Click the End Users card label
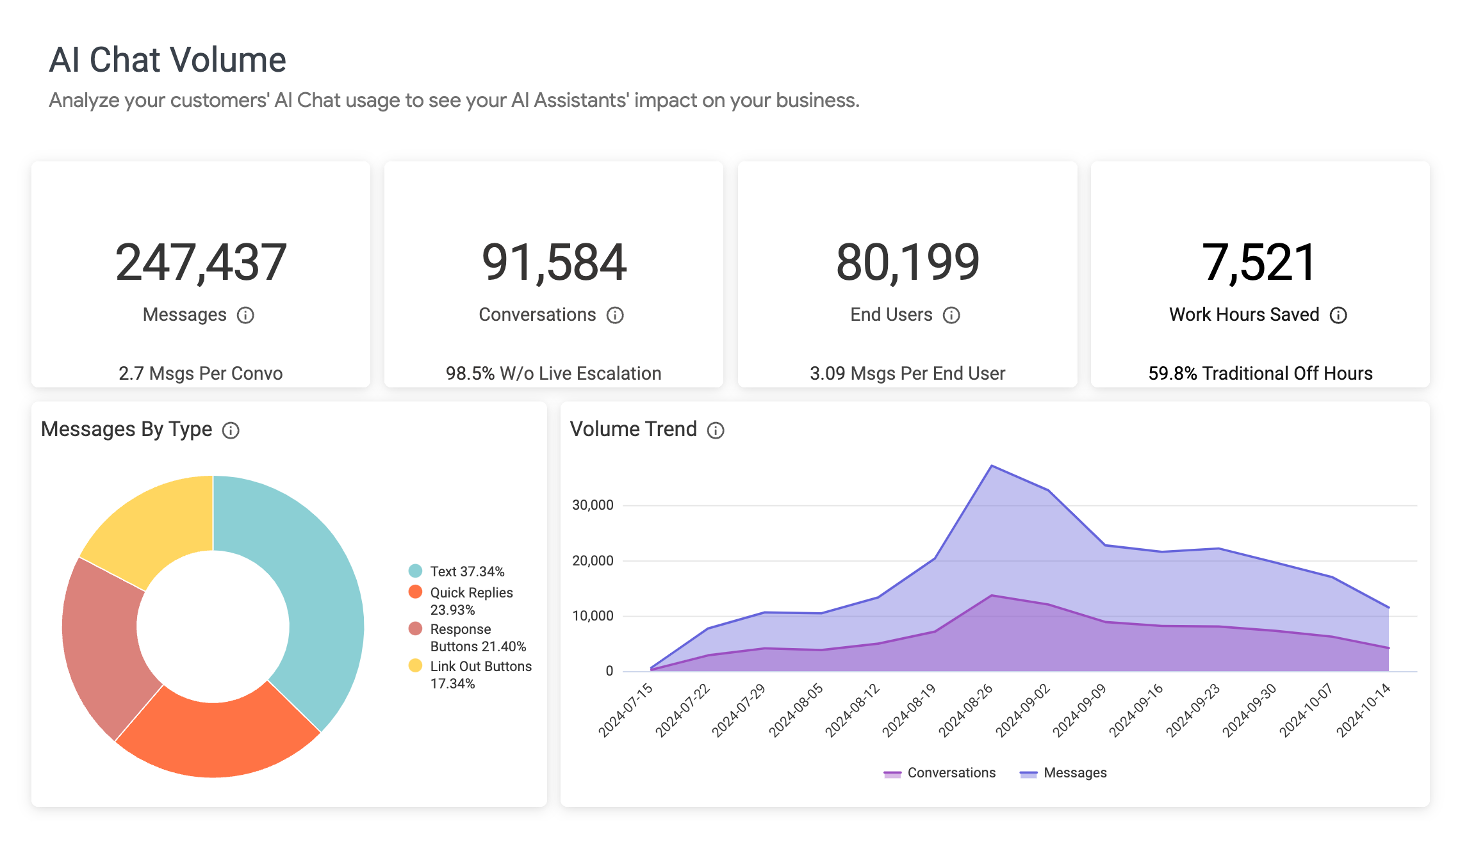 coord(891,314)
